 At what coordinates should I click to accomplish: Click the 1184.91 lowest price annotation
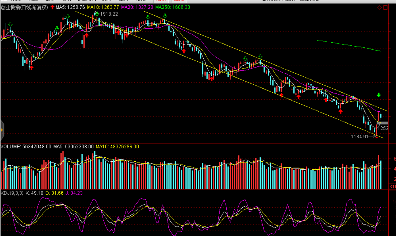pyautogui.click(x=359, y=137)
